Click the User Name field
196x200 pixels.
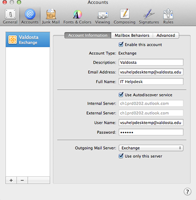[151, 123]
